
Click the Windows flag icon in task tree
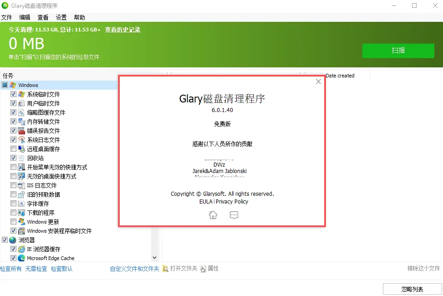tap(13, 85)
